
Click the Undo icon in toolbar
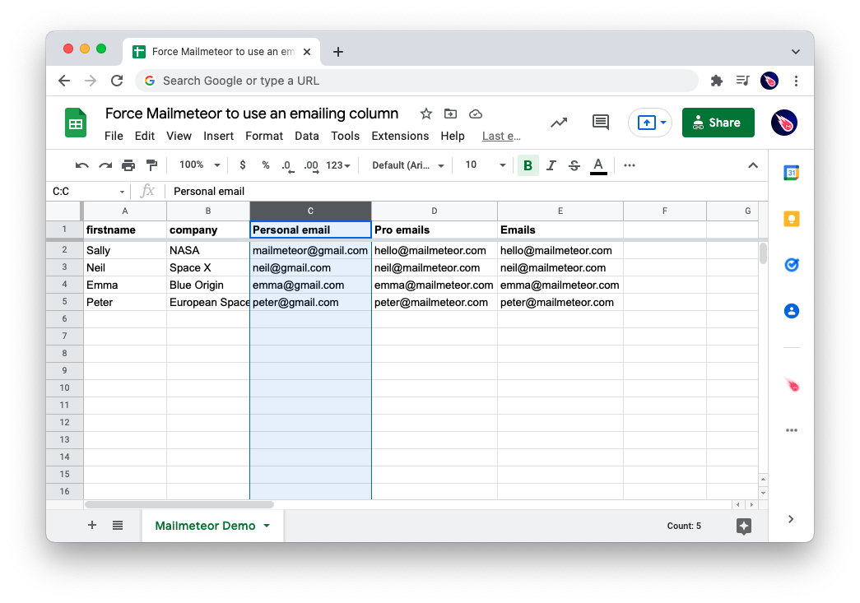point(81,165)
